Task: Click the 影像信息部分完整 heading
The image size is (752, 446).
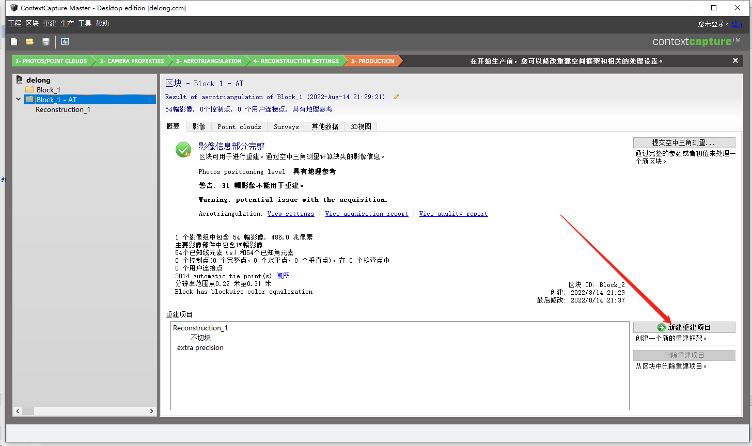Action: click(x=231, y=147)
